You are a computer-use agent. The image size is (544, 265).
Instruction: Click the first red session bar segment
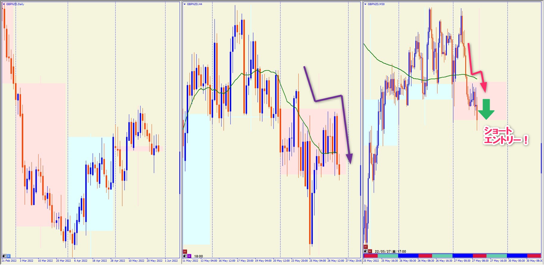(x=370, y=256)
